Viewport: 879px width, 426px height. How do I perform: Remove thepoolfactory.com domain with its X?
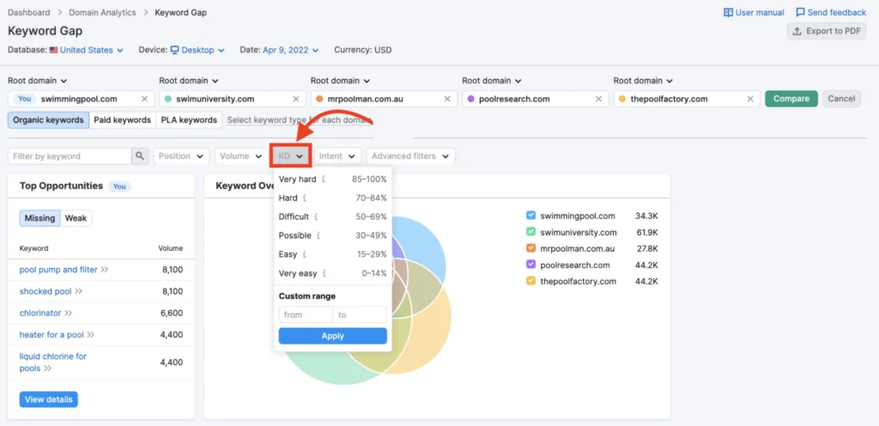coord(749,99)
